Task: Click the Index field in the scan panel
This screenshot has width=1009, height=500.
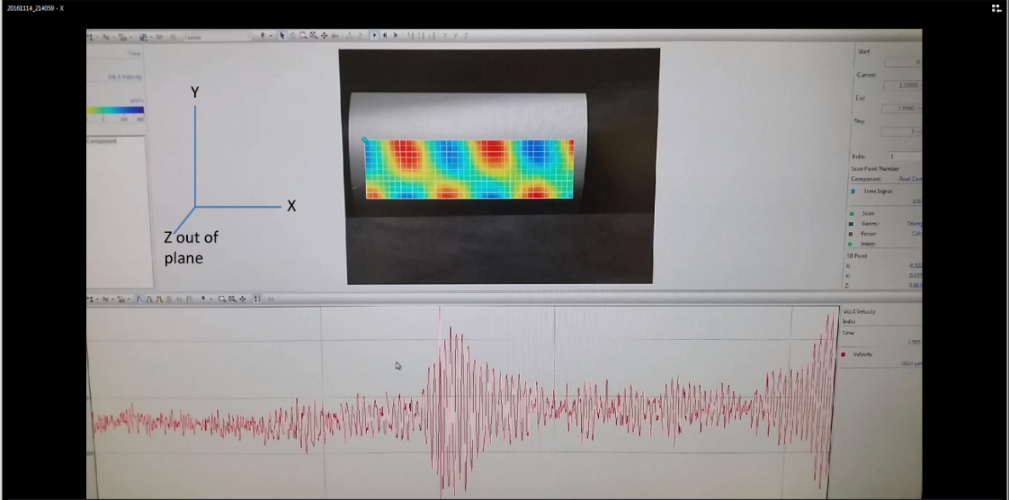Action: coord(905,156)
